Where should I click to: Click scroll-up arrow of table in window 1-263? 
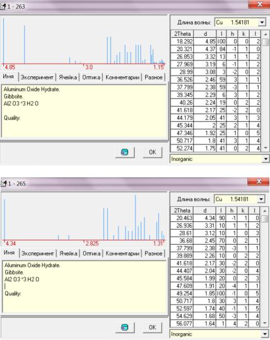266,34
